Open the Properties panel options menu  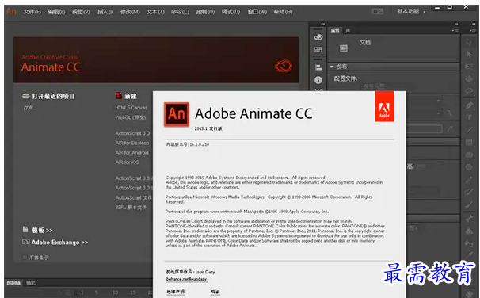(x=455, y=31)
